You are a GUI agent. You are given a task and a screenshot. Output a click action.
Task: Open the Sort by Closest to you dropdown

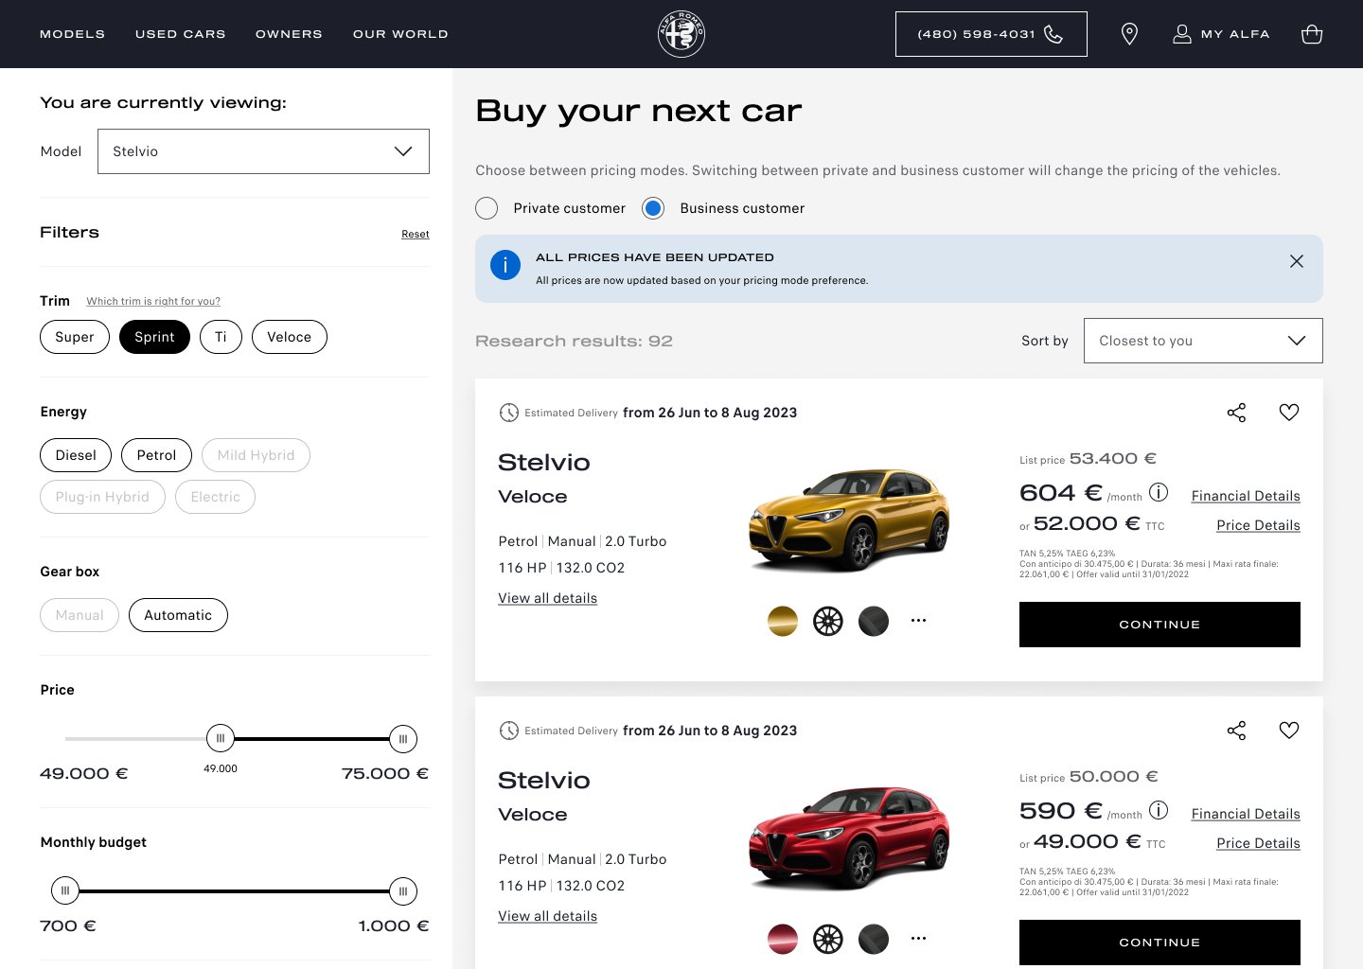point(1203,341)
